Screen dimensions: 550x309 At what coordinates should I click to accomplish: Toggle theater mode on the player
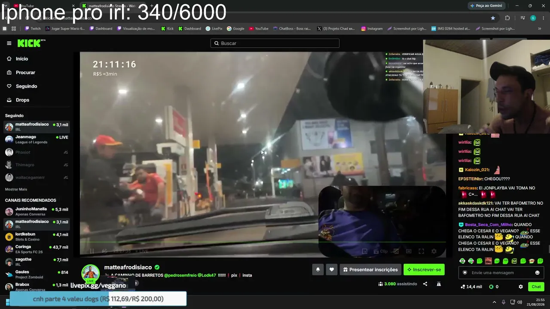coord(409,251)
